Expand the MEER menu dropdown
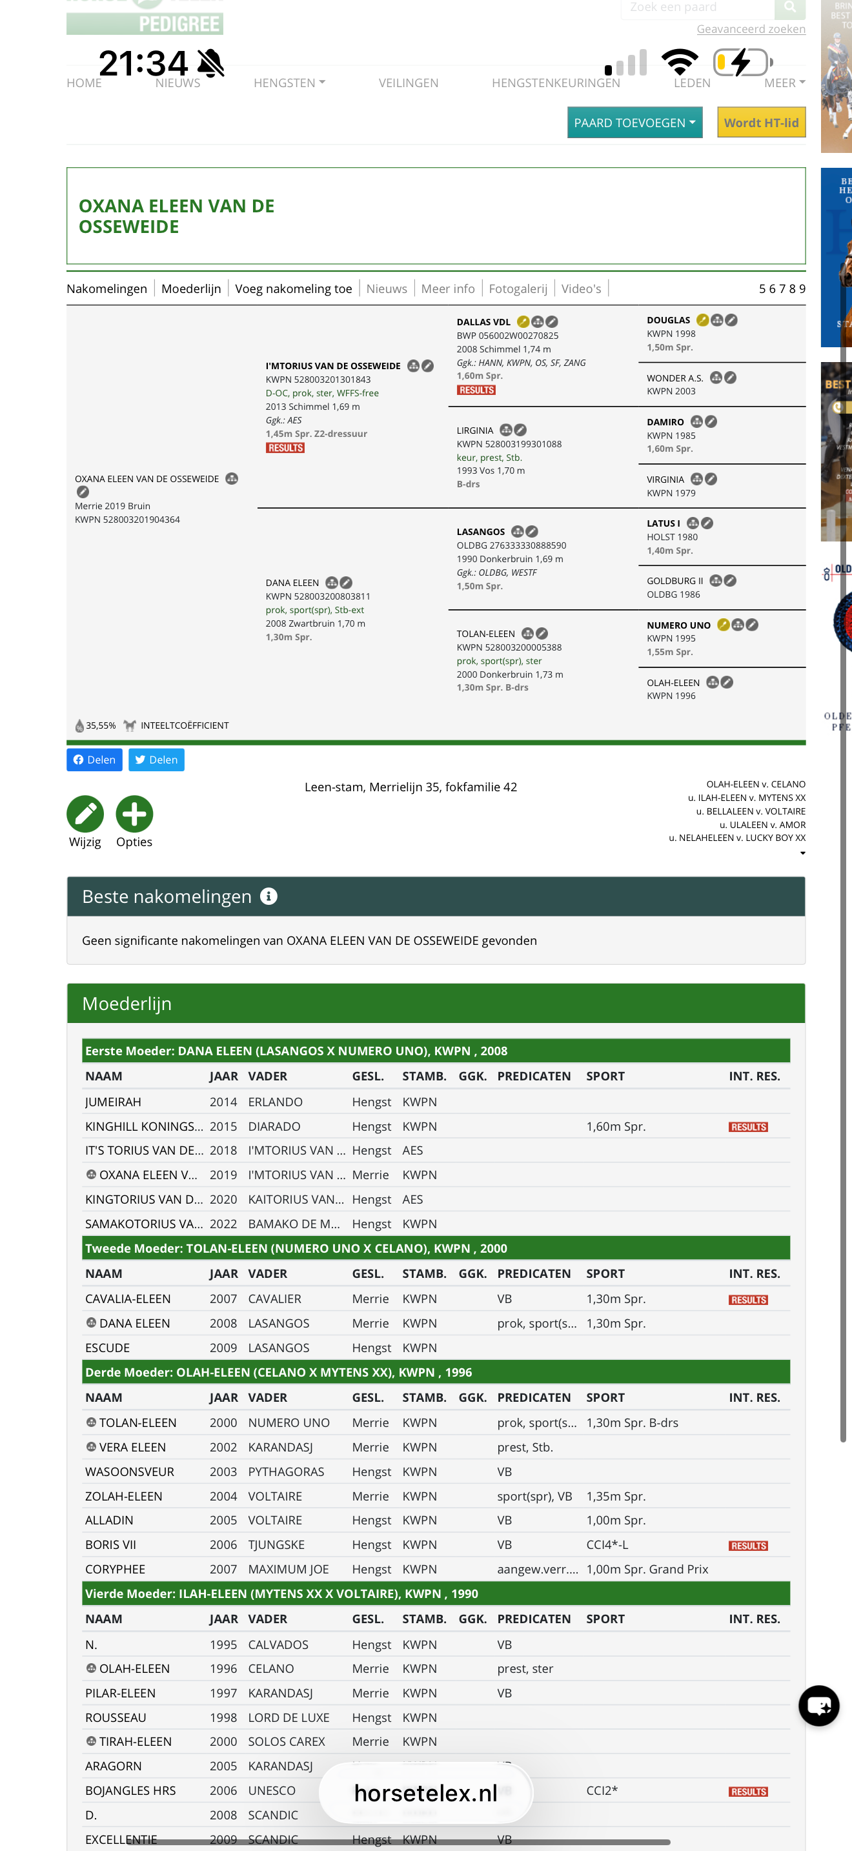Viewport: 852px width, 1851px height. click(x=784, y=83)
